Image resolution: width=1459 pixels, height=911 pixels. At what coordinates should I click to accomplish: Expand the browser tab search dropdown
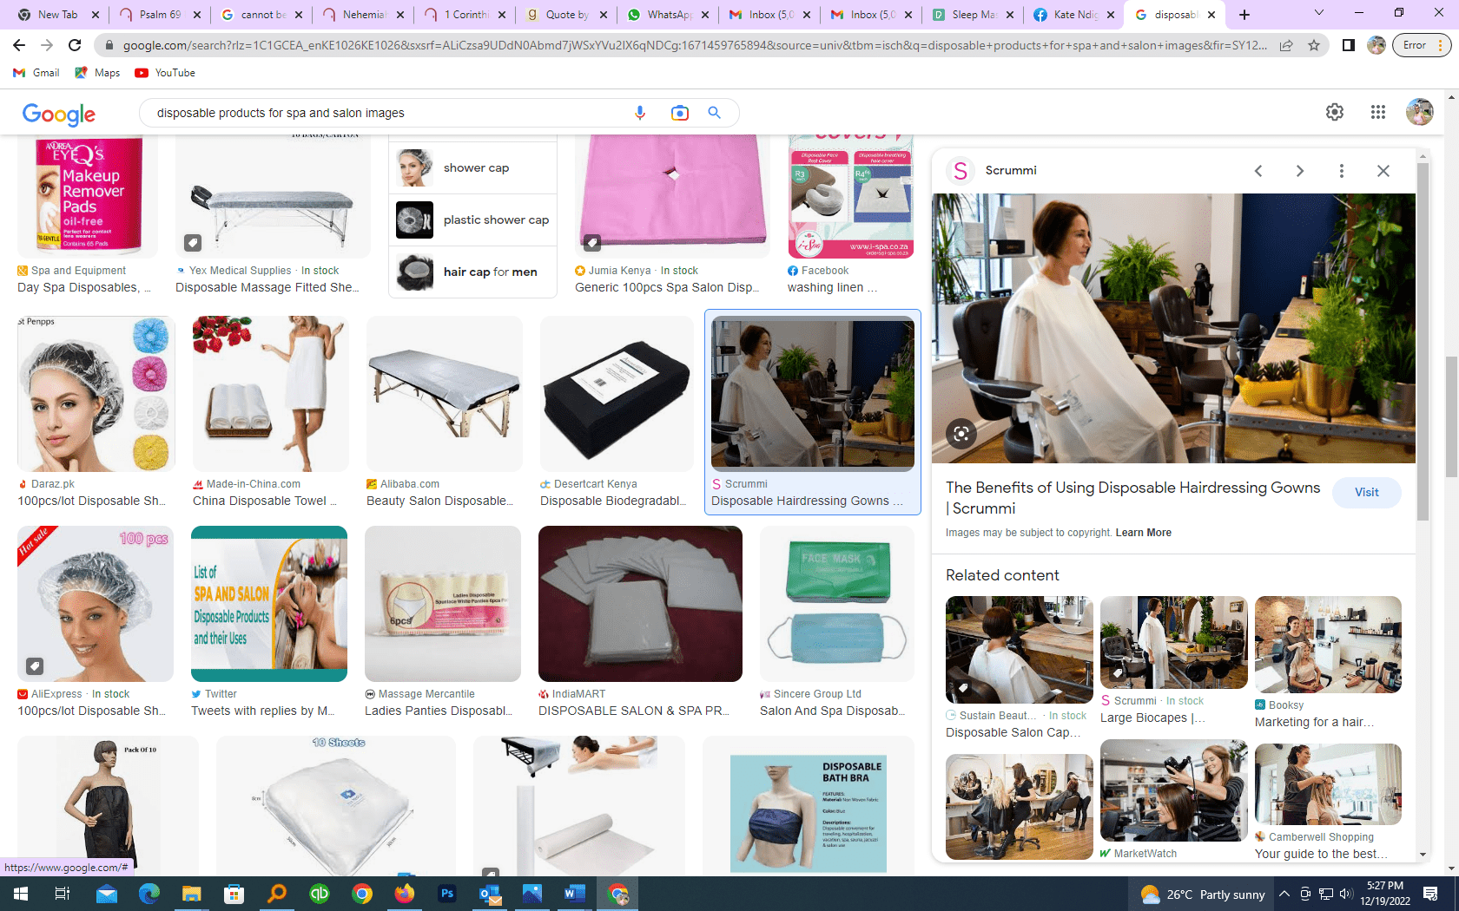(1318, 14)
